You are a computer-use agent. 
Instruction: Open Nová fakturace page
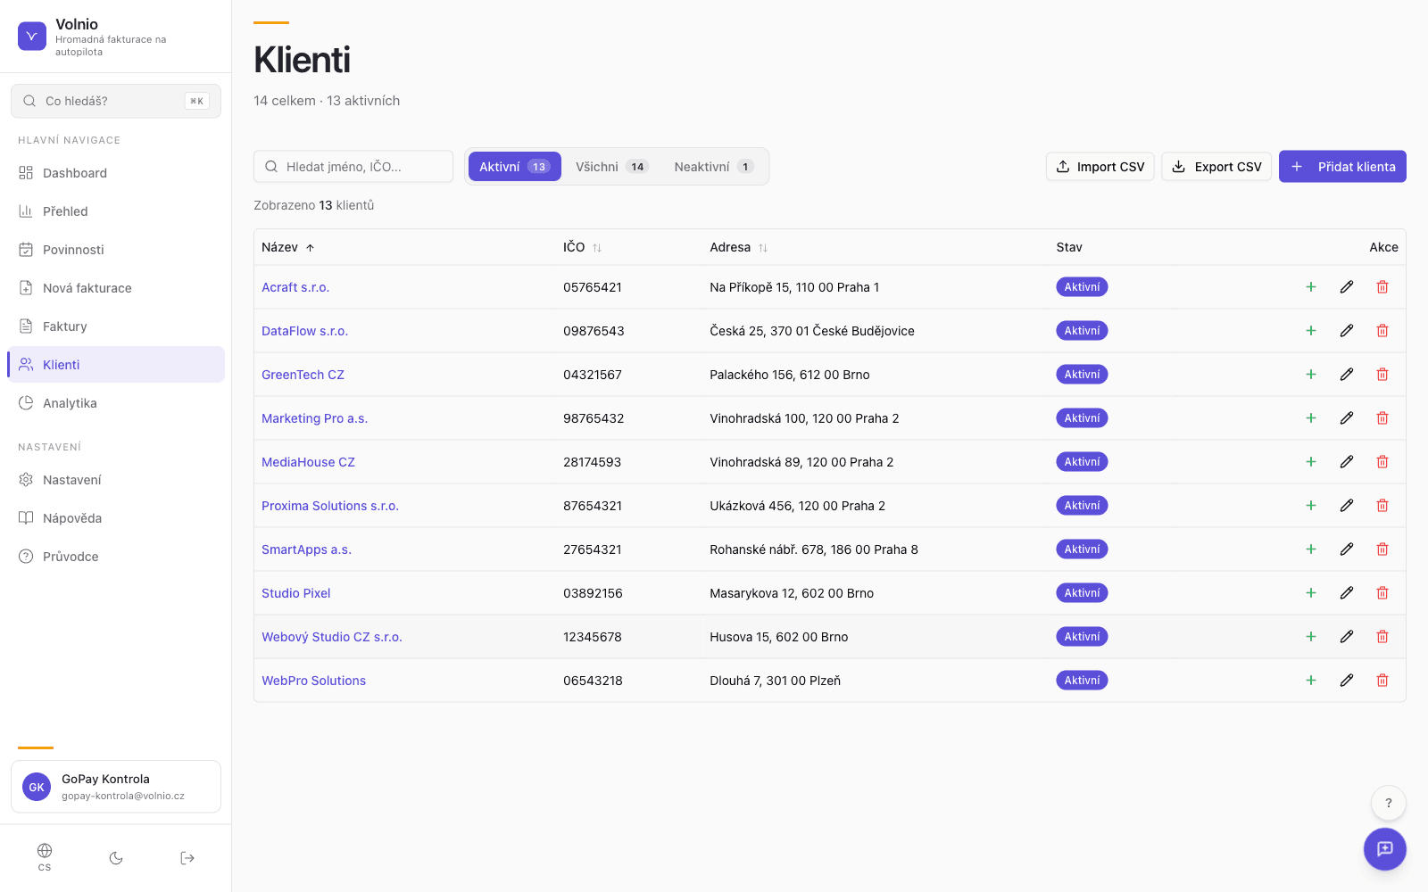pyautogui.click(x=116, y=288)
